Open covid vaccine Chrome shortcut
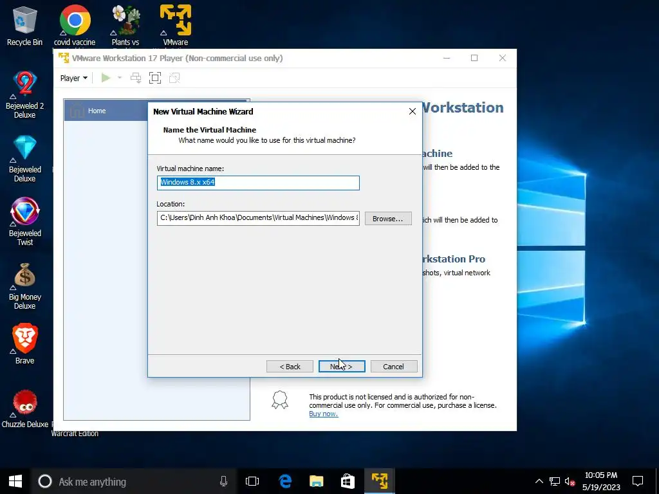Viewport: 659px width, 494px height. point(75,26)
